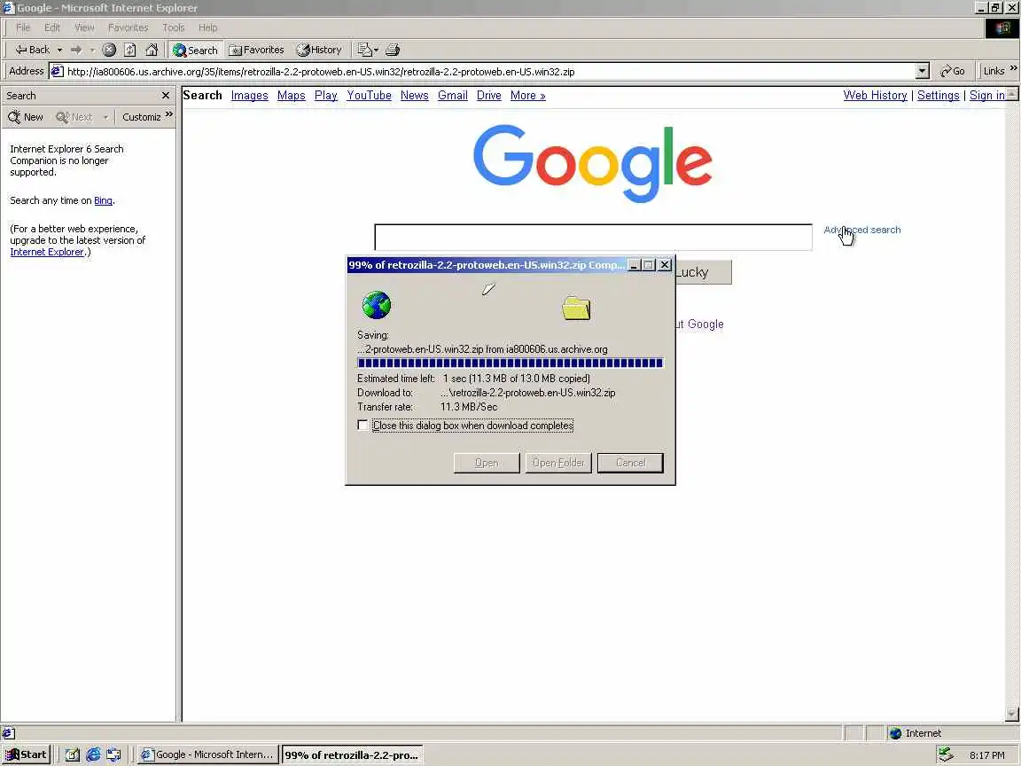This screenshot has width=1021, height=766.
Task: Launch Internet Explorer from quick launch
Action: pos(93,755)
